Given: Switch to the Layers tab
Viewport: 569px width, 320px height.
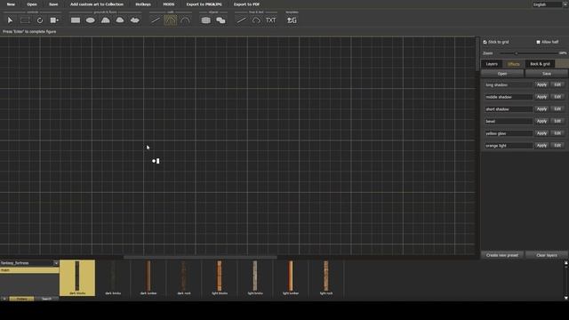Looking at the screenshot, I should point(492,64).
